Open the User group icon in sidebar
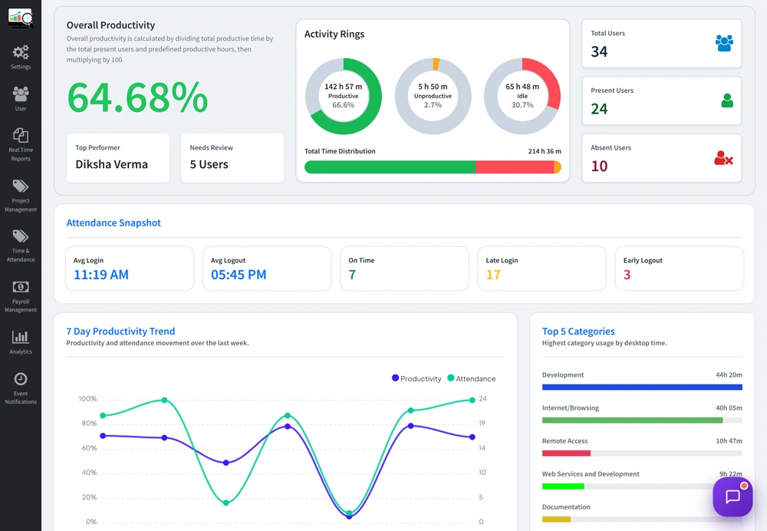767x531 pixels. click(x=21, y=94)
